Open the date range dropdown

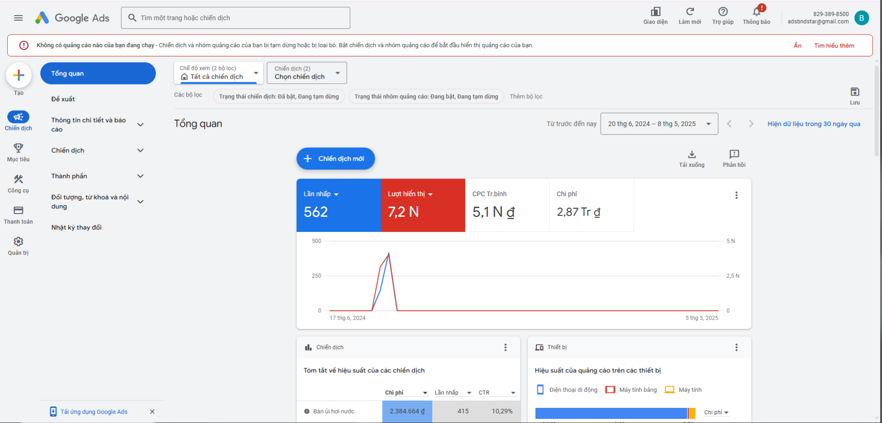point(659,124)
